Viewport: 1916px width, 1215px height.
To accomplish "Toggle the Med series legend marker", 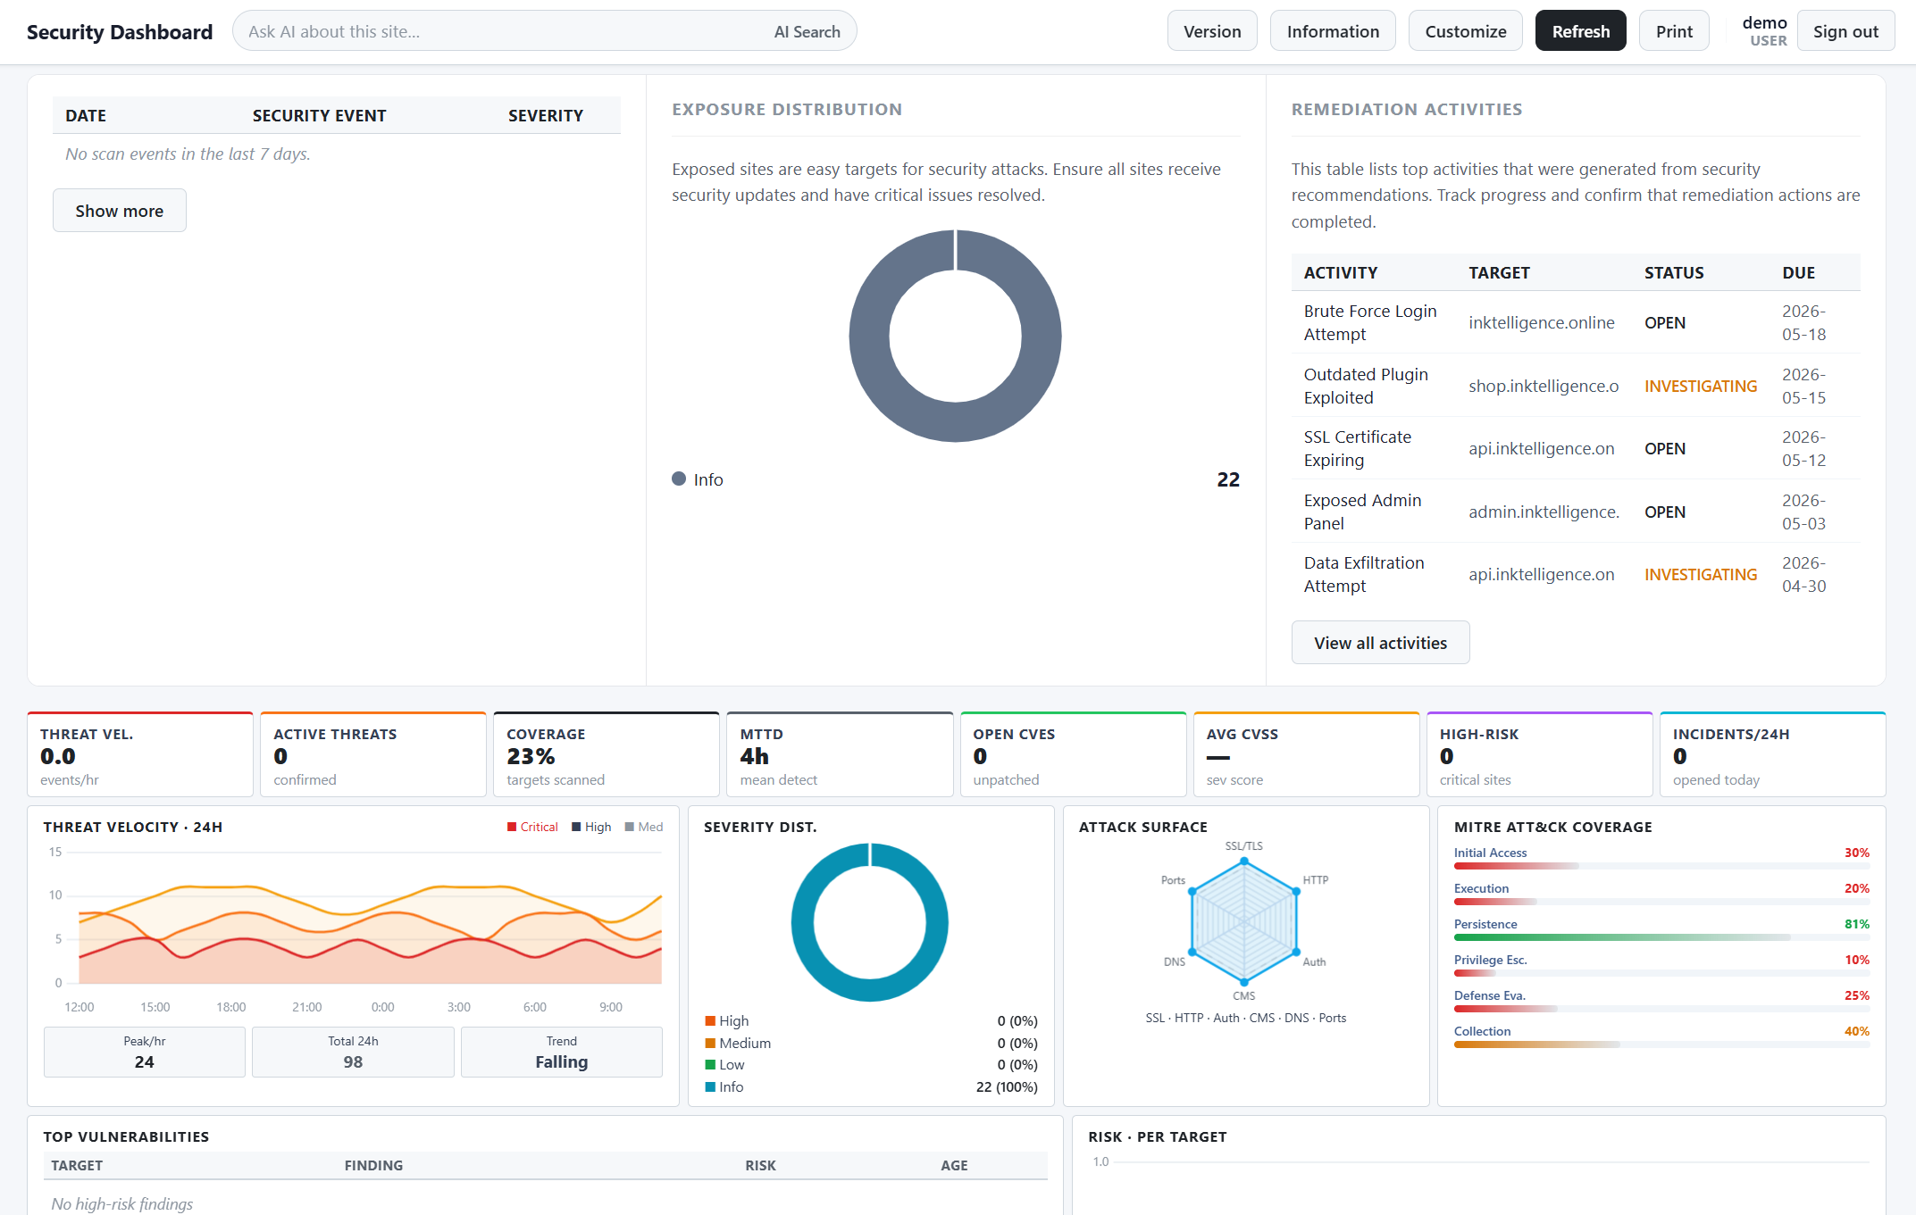I will pos(630,828).
